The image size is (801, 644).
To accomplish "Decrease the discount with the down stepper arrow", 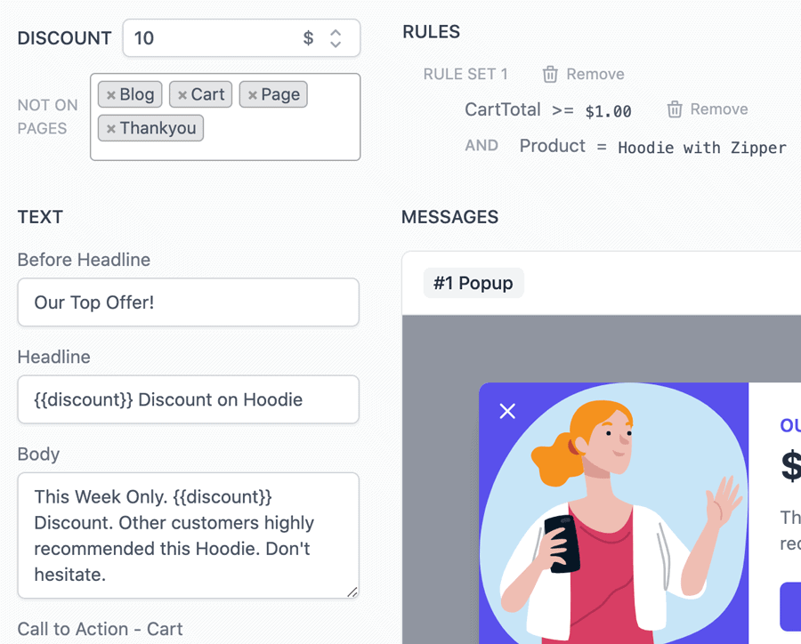I will pyautogui.click(x=336, y=44).
